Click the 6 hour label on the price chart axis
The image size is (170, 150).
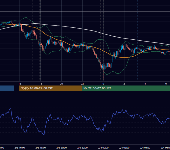point(166,84)
